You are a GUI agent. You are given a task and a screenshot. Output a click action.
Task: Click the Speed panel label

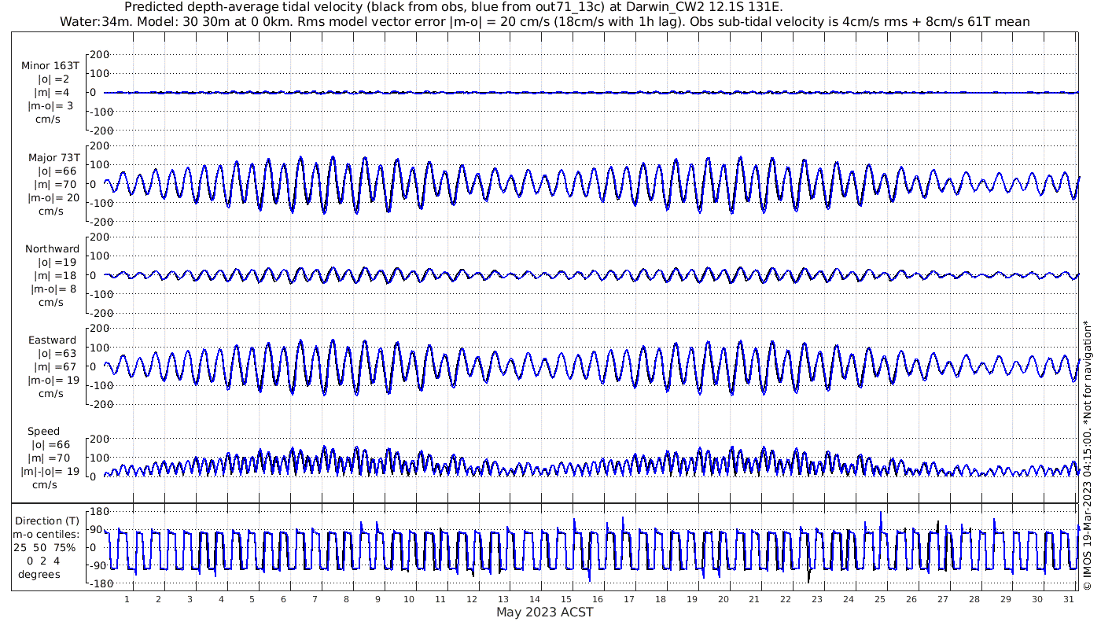coord(43,432)
